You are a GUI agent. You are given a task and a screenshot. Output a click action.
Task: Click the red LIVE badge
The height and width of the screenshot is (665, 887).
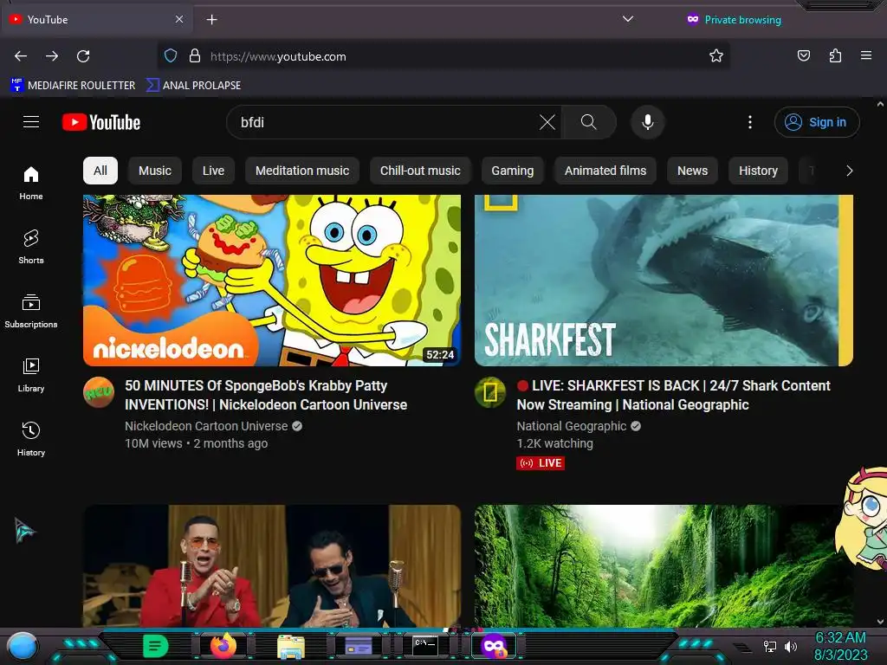coord(541,463)
